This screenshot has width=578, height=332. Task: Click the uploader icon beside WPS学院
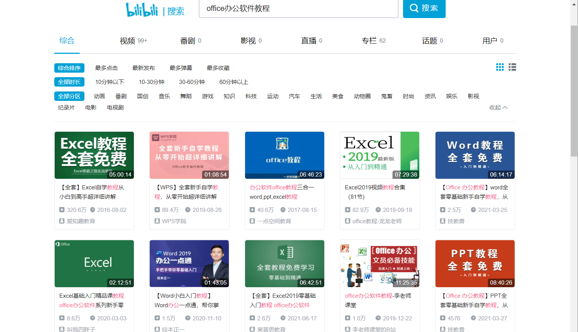[x=157, y=221]
